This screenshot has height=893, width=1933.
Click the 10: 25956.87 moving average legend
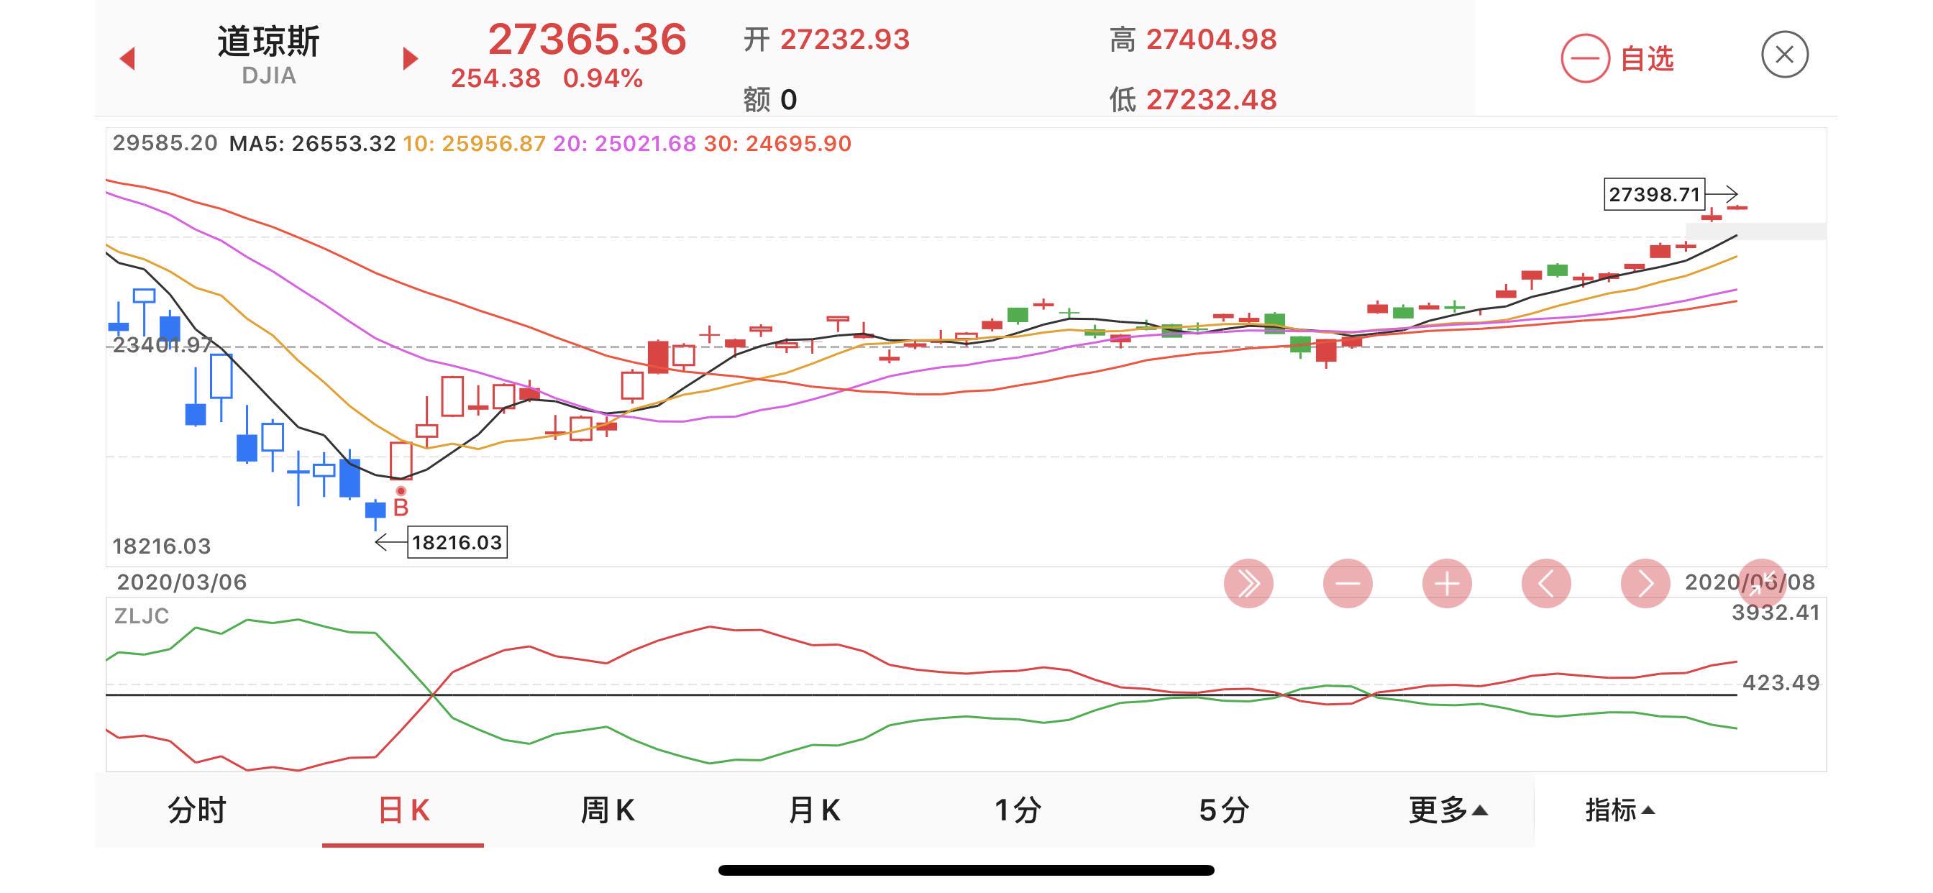(x=474, y=143)
